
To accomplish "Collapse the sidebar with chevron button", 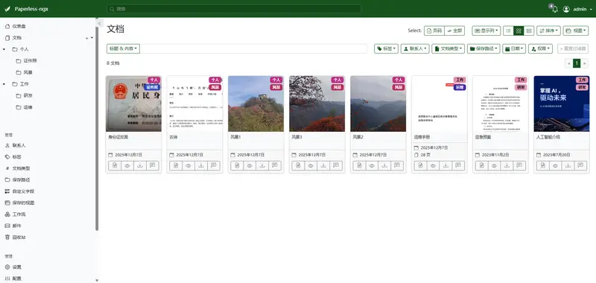I will click(100, 24).
